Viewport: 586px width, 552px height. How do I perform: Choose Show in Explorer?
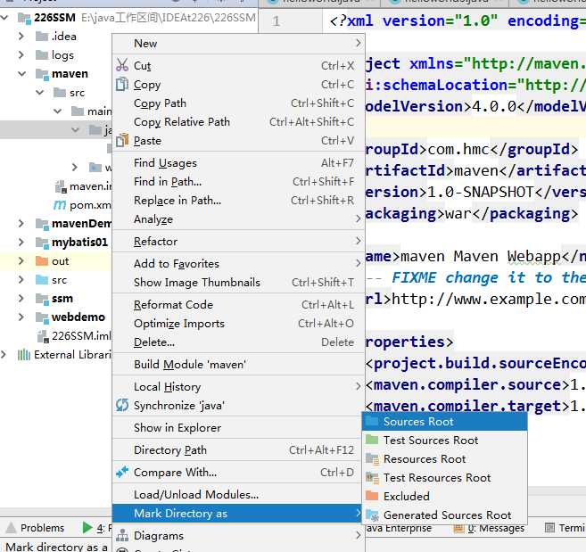coord(238,428)
